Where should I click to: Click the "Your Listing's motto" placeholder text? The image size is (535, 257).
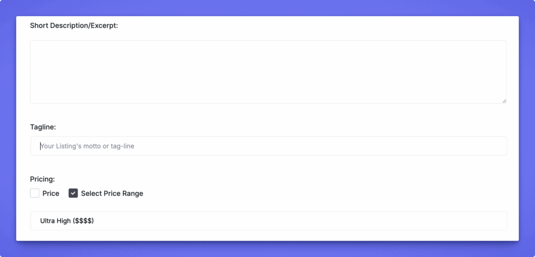(73, 146)
